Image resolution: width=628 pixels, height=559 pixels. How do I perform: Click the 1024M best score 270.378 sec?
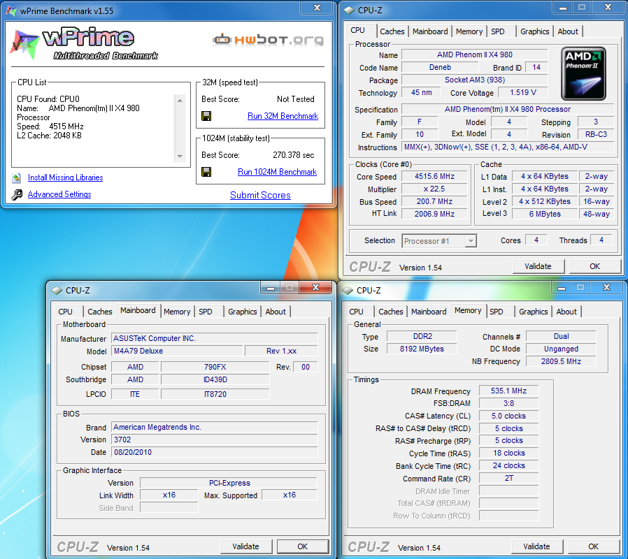(294, 155)
